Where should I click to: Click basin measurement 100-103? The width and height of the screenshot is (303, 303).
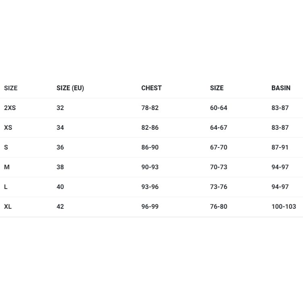point(283,206)
